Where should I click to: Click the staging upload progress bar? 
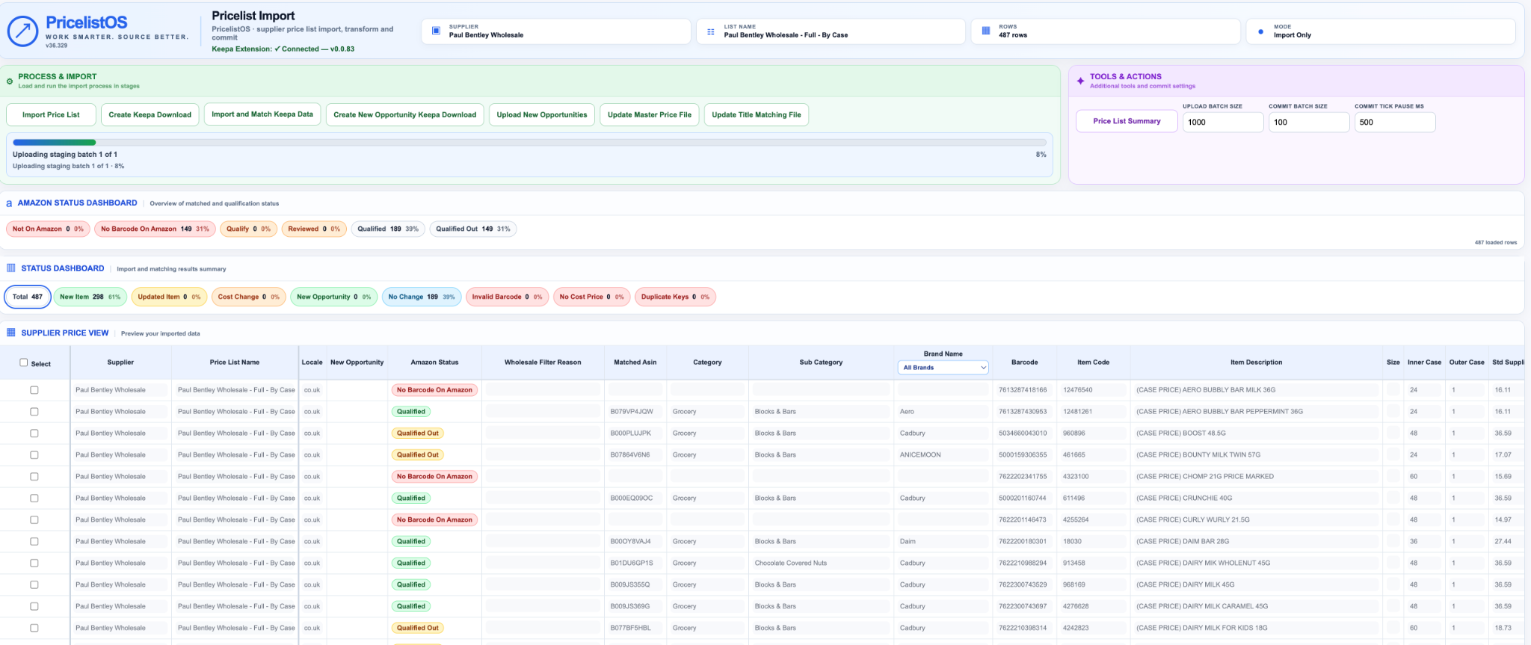point(529,142)
